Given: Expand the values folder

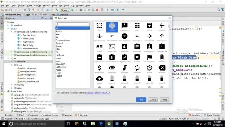Looking at the screenshot, I should pyautogui.click(x=12, y=88).
